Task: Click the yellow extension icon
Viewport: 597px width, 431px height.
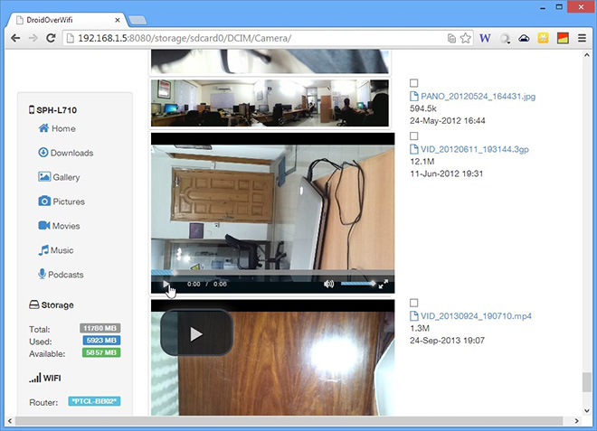Action: 543,38
